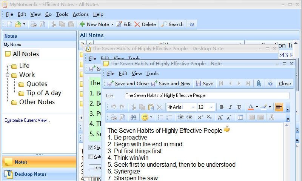The height and width of the screenshot is (181, 302).
Task: Click the paste icon in editor toolbar
Action: 151,107
